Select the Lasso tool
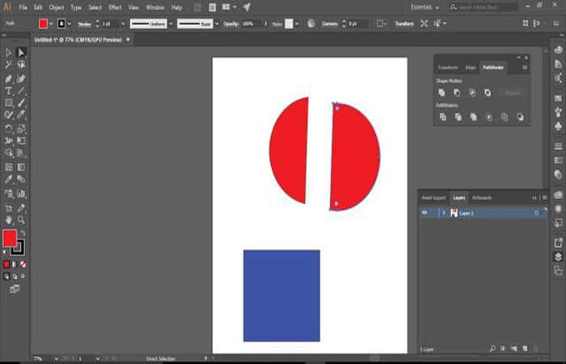The height and width of the screenshot is (364, 566). tap(21, 65)
